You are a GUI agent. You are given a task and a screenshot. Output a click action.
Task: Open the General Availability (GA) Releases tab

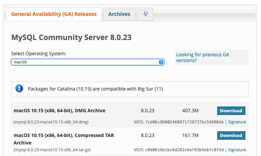54,14
